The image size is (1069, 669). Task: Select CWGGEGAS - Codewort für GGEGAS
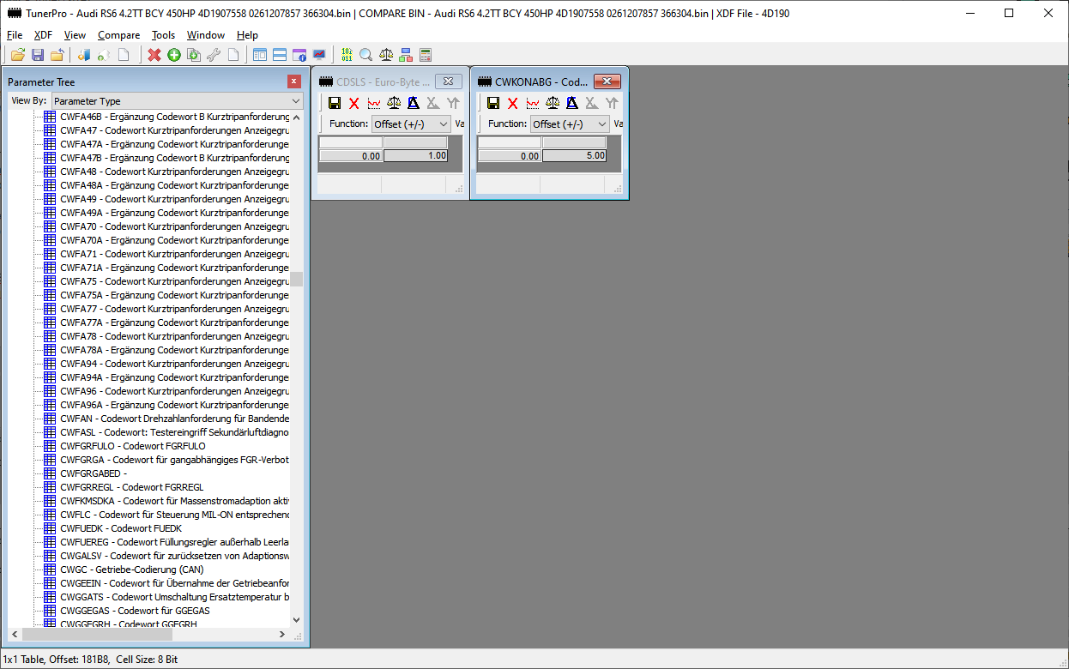click(x=135, y=611)
